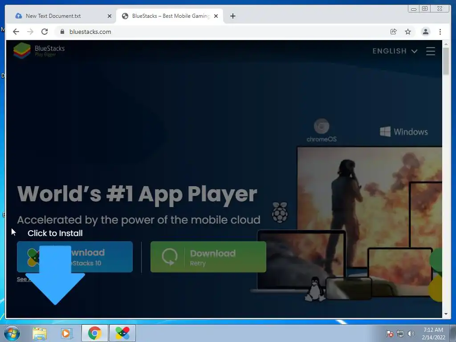Select the BlueStacks – Best Mobile Gaming tab
The image size is (456, 342).
tap(170, 16)
